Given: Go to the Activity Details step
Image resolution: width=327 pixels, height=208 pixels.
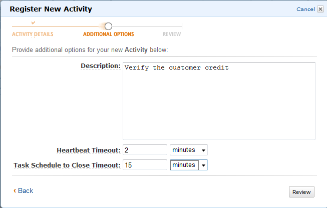Looking at the screenshot, I should [33, 34].
